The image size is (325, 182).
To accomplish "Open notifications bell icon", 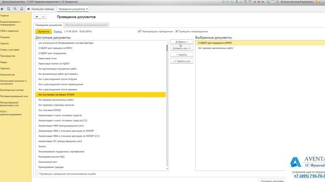I will 21,9.
